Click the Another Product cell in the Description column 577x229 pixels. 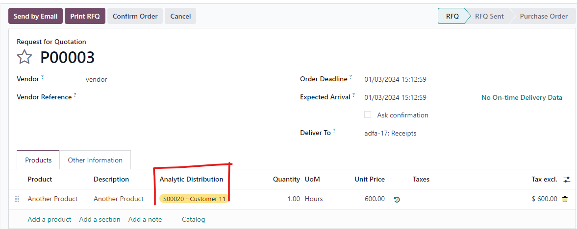tap(119, 199)
